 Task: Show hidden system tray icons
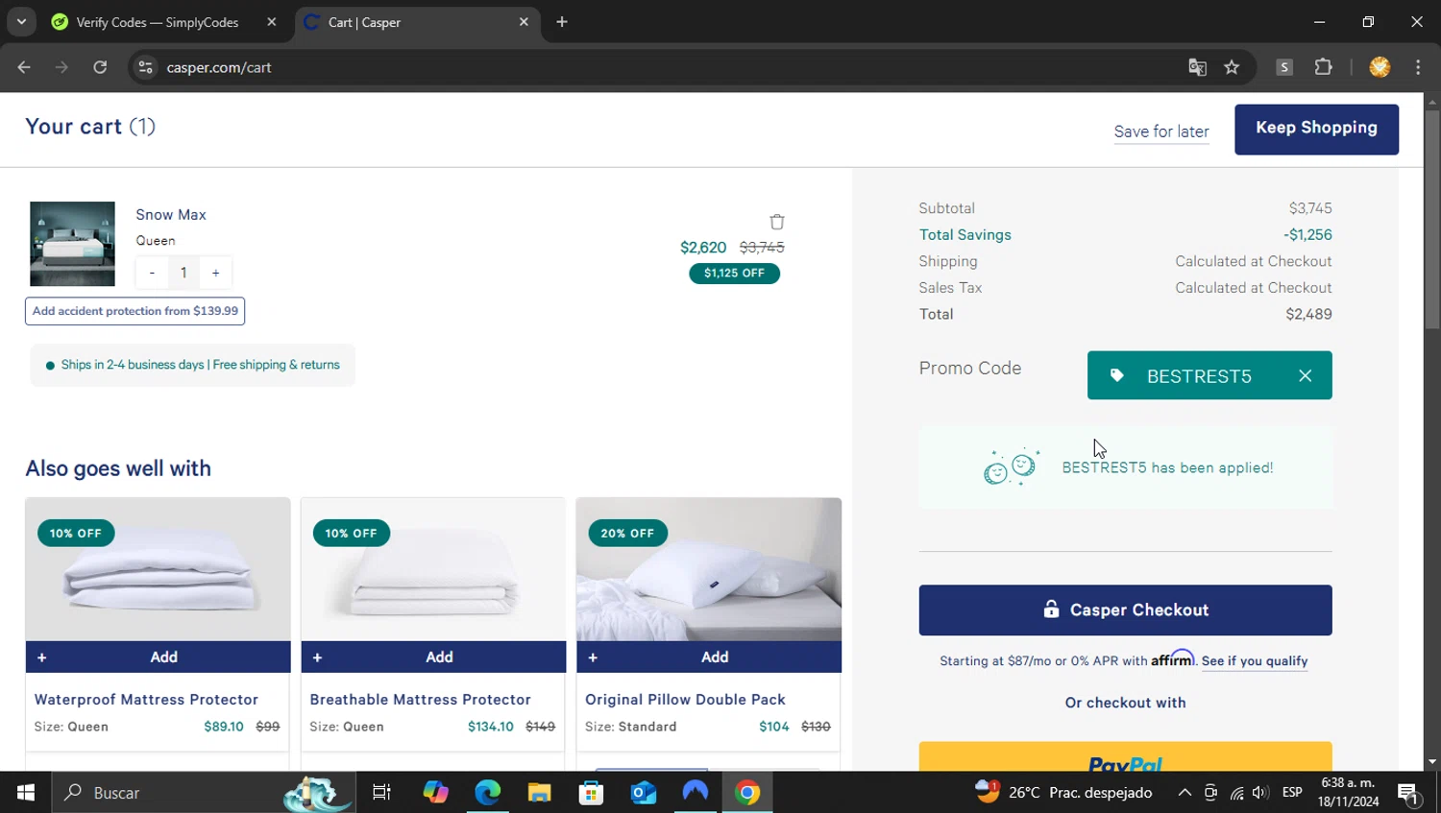(x=1185, y=793)
